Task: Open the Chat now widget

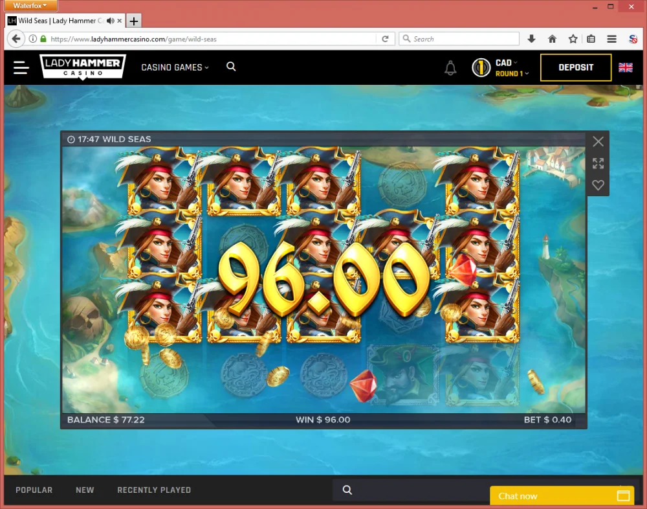Action: 562,496
